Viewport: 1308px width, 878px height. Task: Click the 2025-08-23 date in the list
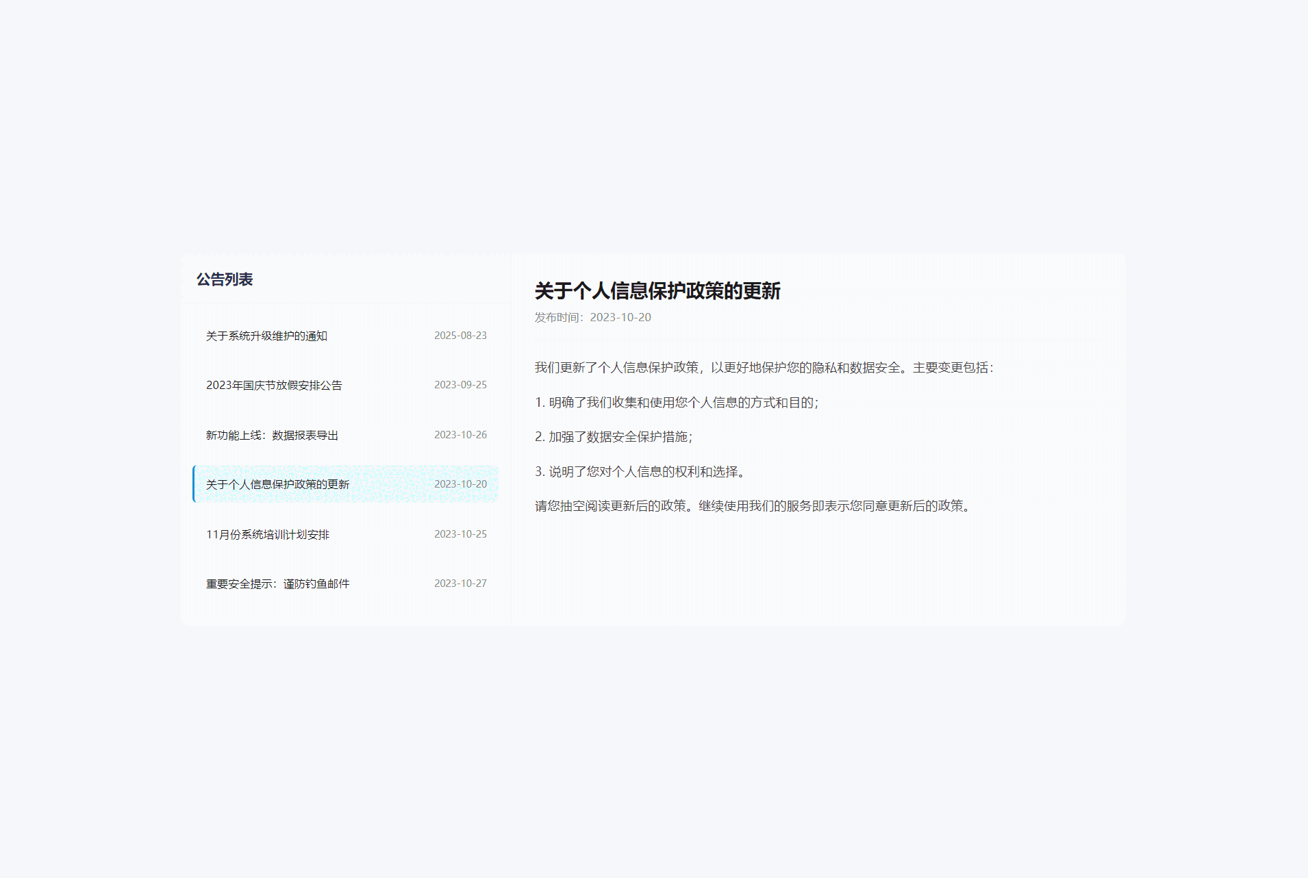coord(460,336)
